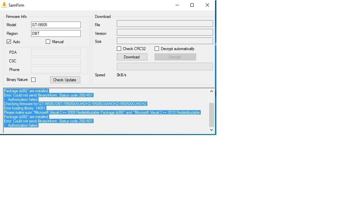Screen dimensions: 363x204
Task: Toggle Decrypt automatically checkbox
Action: pyautogui.click(x=157, y=49)
